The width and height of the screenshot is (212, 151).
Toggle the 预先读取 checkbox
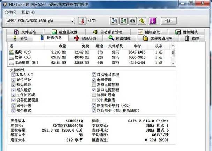coord(13,85)
